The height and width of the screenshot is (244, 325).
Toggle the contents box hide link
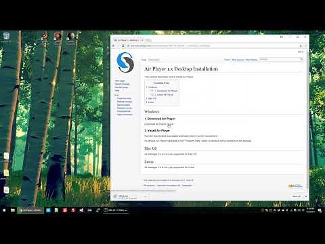167,83
